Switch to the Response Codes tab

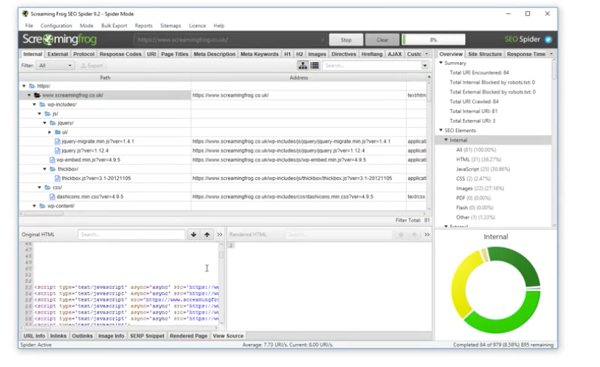(120, 54)
